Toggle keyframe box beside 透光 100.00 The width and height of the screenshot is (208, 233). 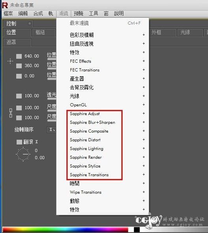click(x=19, y=96)
